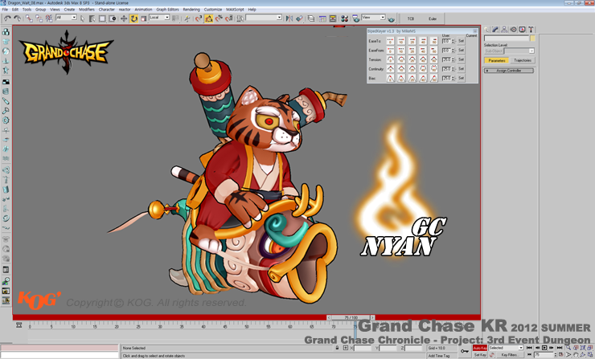Click the Bias User value spinner arrows

point(453,78)
